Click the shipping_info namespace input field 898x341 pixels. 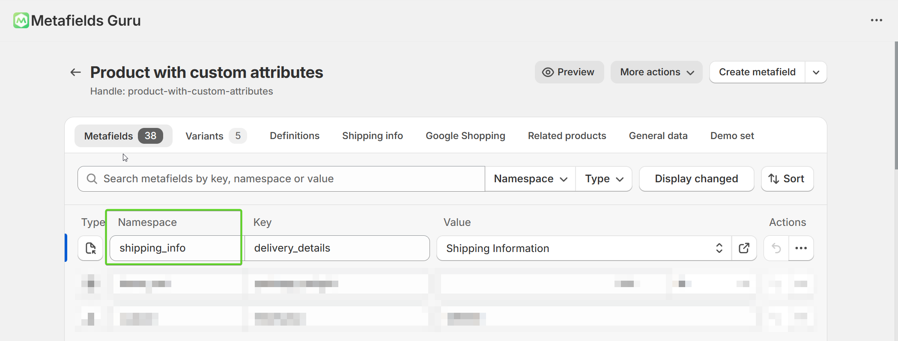[176, 248]
